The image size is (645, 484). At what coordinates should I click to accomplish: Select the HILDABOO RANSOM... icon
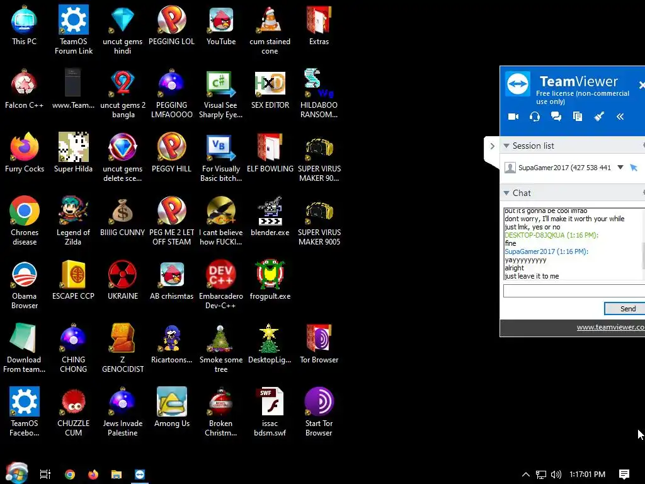319,94
